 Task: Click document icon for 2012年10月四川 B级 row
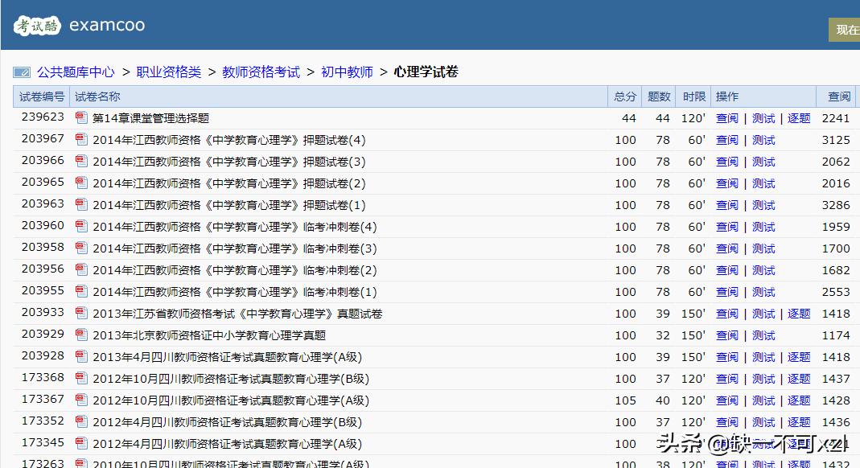82,378
